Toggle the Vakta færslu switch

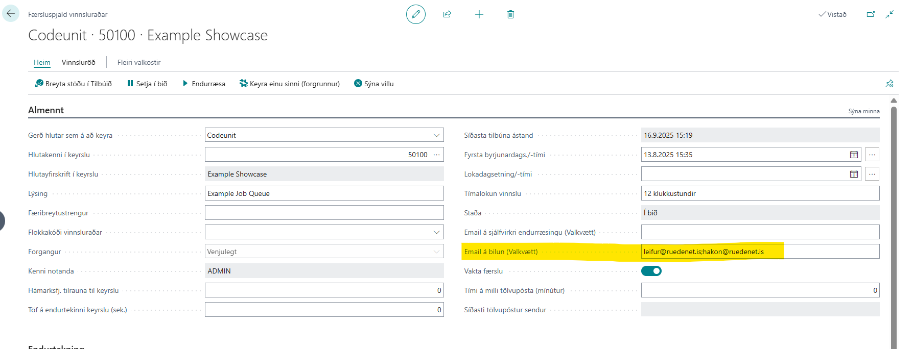coord(651,271)
